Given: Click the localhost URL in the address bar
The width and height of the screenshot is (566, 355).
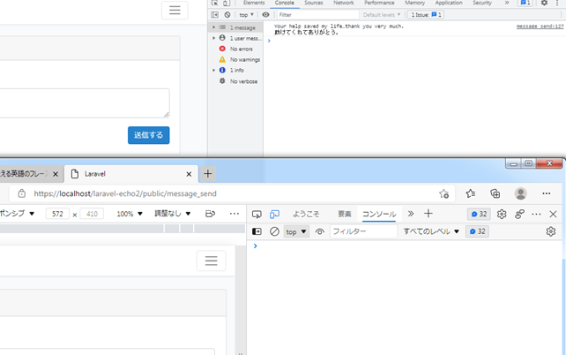Looking at the screenshot, I should point(125,193).
